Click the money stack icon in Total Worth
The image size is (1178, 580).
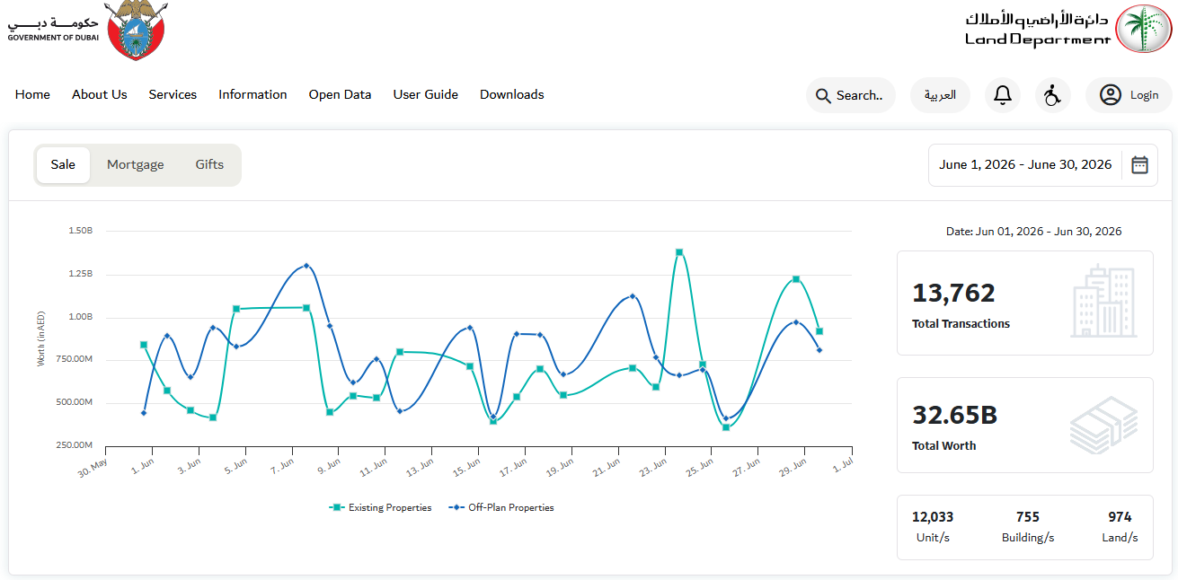click(x=1103, y=424)
